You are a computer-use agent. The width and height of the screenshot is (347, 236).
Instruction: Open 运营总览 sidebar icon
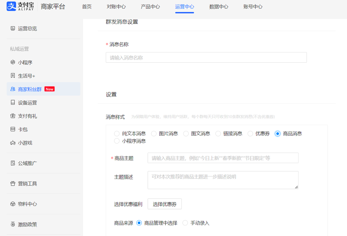pos(13,28)
